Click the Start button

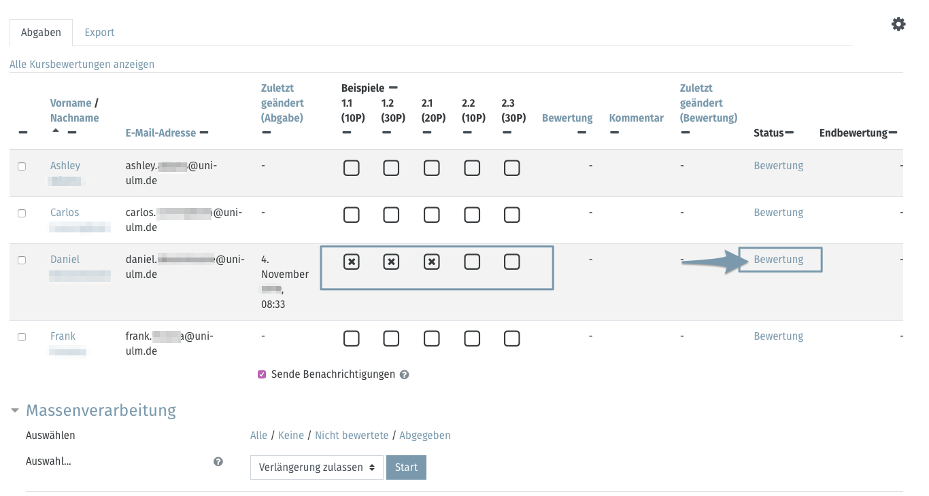click(406, 467)
